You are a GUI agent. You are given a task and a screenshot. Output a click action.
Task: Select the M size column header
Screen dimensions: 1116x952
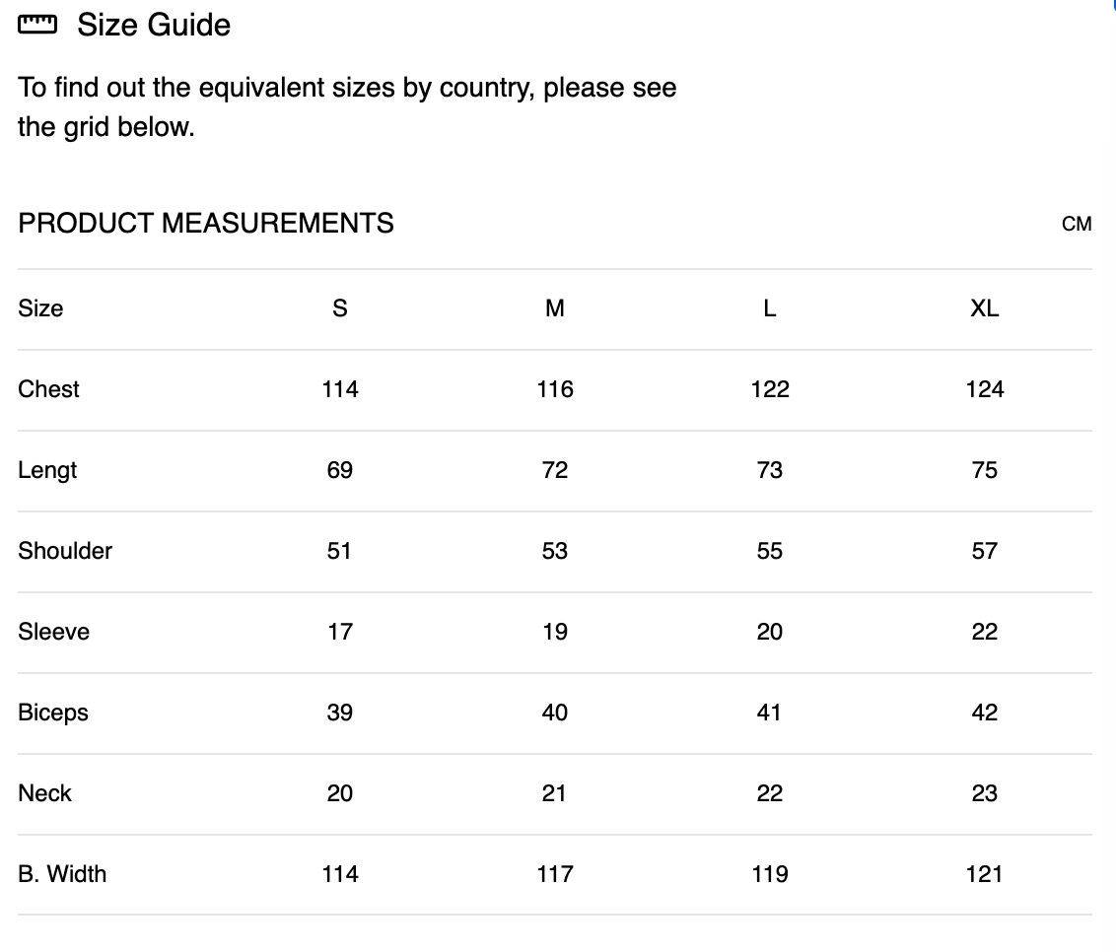pos(555,308)
